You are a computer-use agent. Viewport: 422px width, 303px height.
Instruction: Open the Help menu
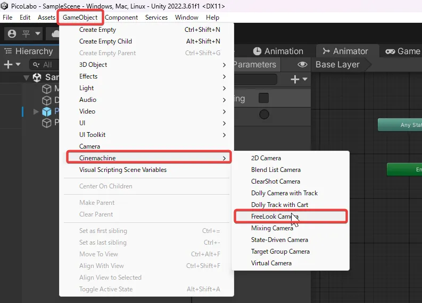tap(213, 18)
